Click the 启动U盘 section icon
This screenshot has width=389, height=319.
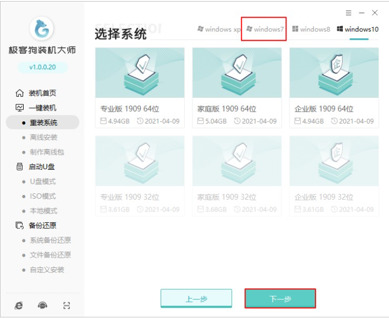pos(19,166)
